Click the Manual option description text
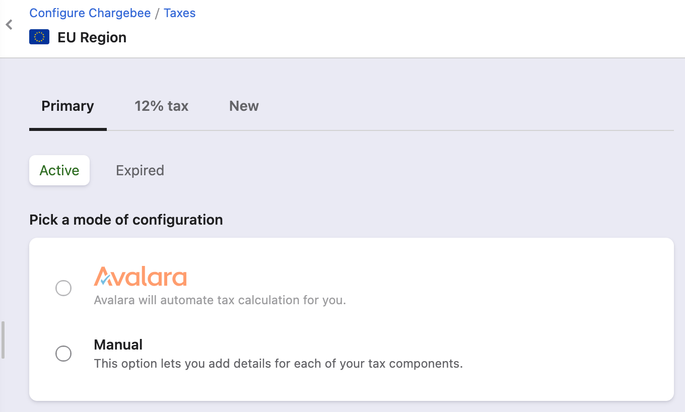 (279, 363)
